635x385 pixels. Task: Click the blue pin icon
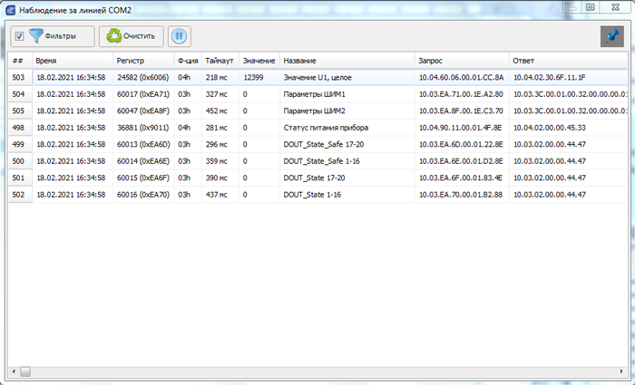[x=612, y=36]
